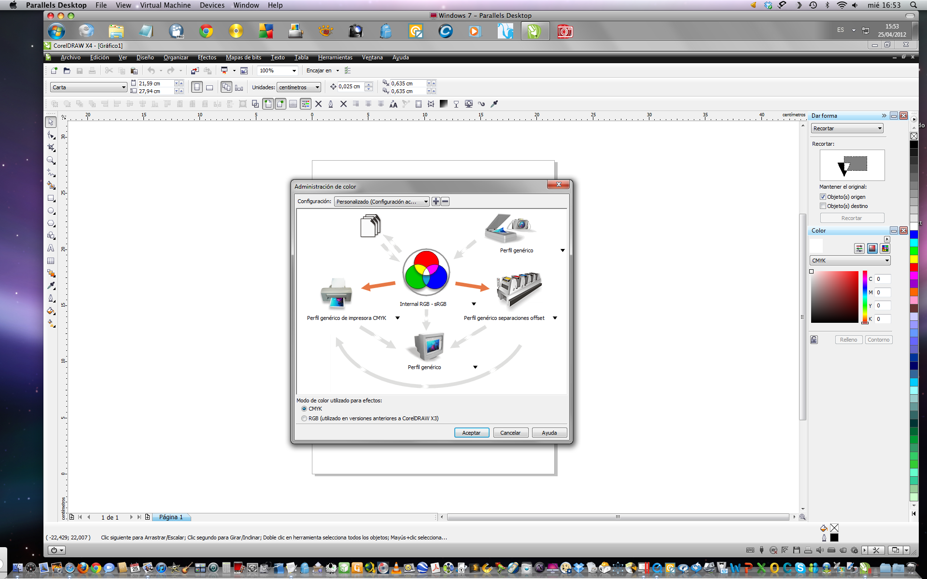
Task: Open the Configuración dropdown
Action: [381, 202]
